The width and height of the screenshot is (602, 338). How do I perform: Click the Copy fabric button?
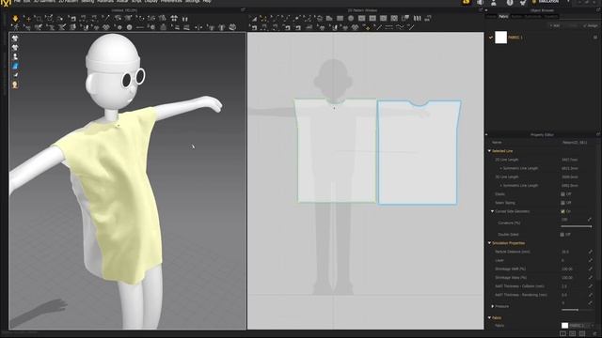572,25
